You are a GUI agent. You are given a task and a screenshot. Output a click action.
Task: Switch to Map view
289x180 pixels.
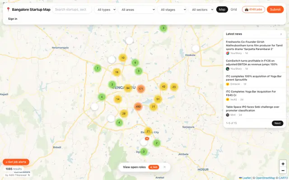pyautogui.click(x=222, y=9)
